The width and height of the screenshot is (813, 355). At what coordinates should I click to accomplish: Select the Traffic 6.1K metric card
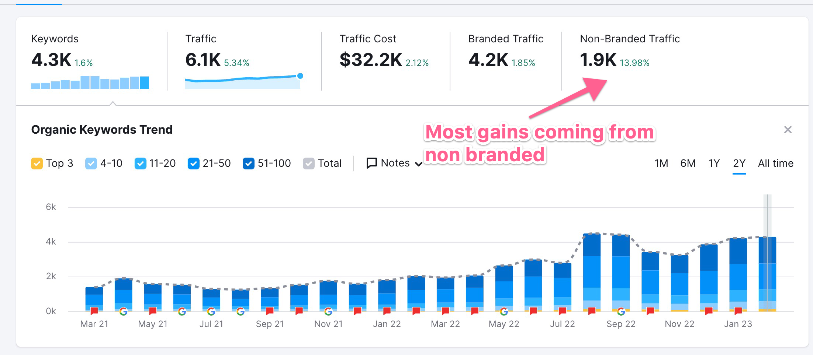click(x=243, y=61)
